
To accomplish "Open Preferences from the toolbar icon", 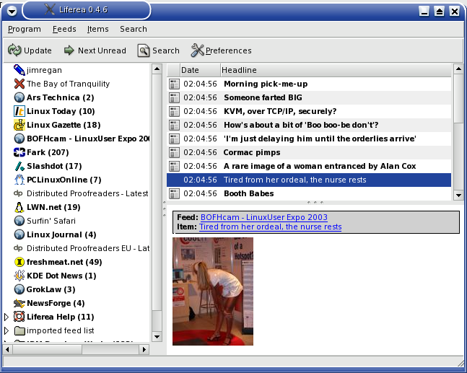I will [197, 51].
